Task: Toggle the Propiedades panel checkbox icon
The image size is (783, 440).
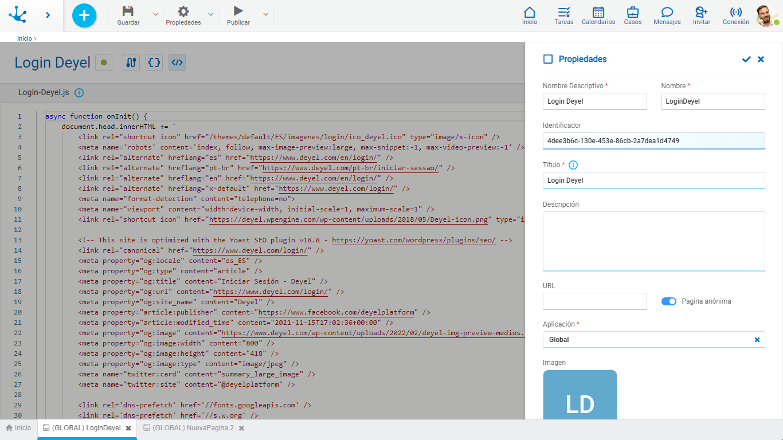Action: [548, 59]
